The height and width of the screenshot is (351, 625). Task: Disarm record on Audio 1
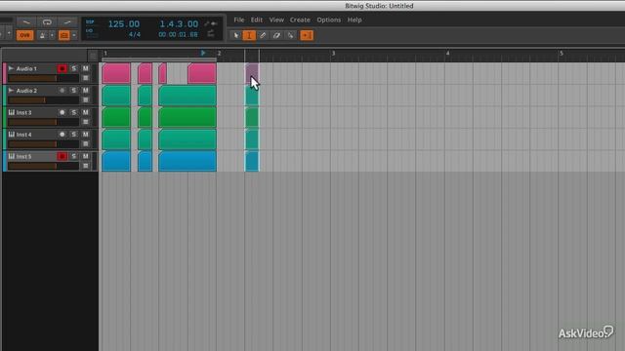pos(62,69)
